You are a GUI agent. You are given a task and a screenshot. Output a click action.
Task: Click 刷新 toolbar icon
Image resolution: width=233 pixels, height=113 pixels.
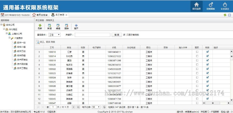[x=40, y=25]
